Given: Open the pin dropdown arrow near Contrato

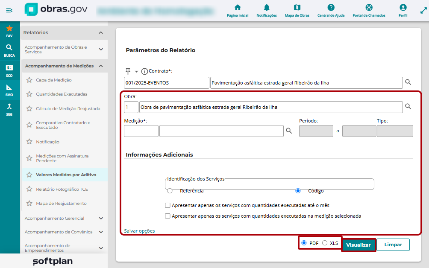Looking at the screenshot, I should click(136, 72).
